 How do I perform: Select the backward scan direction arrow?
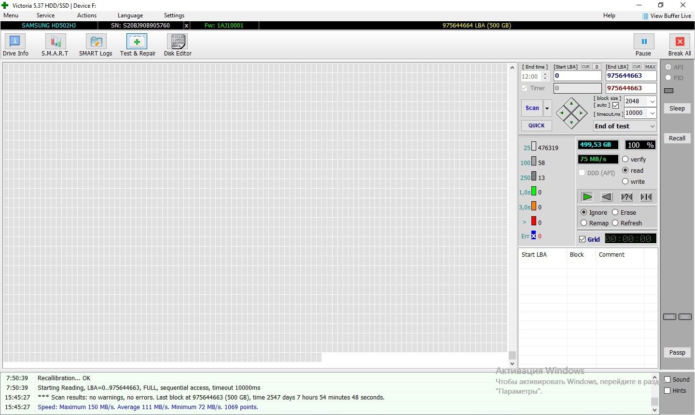tap(607, 197)
